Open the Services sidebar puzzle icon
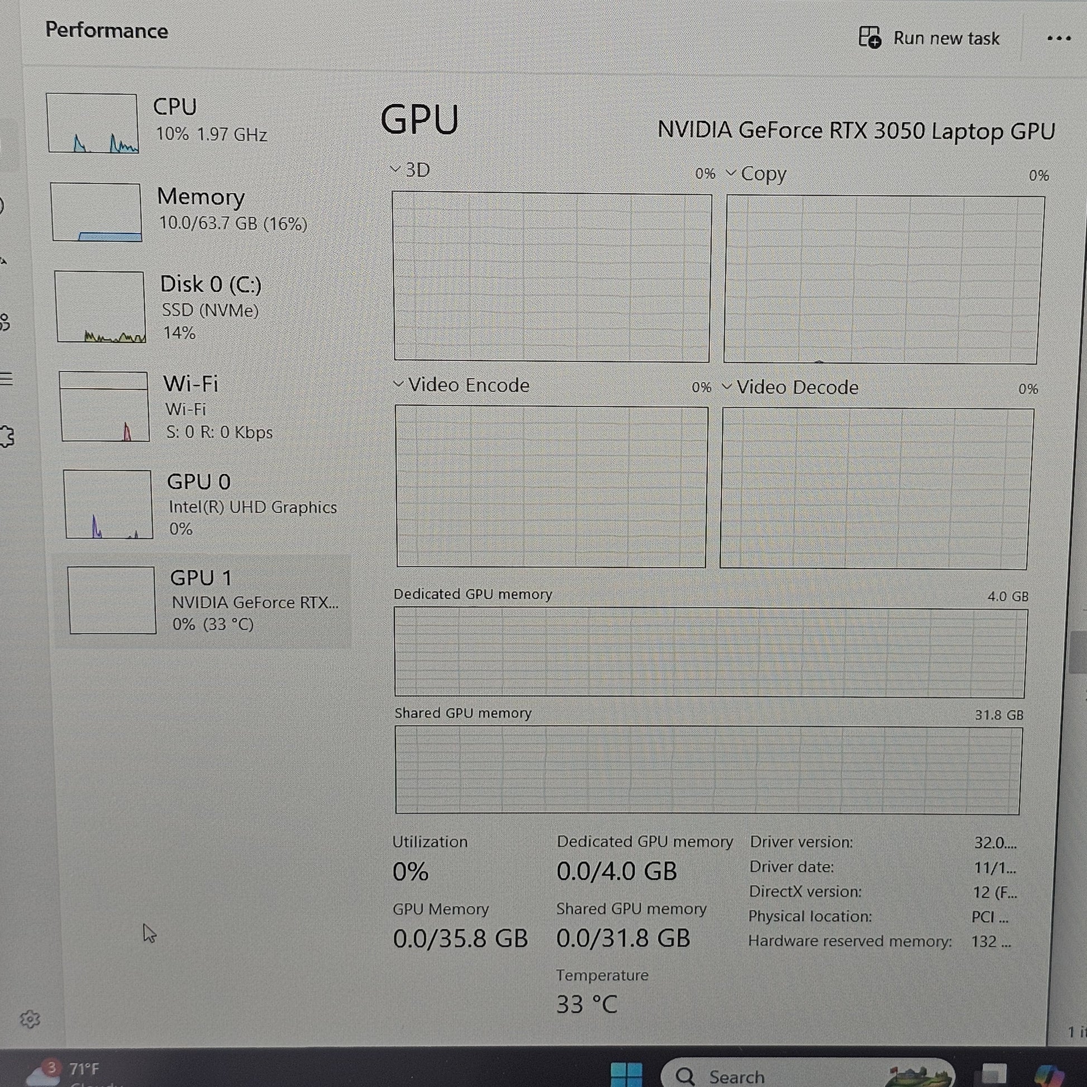 click(7, 436)
